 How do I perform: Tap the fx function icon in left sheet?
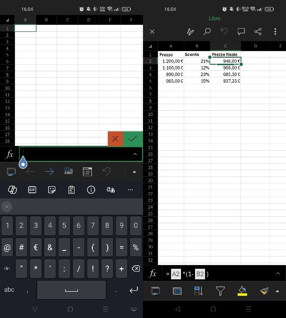pyautogui.click(x=9, y=154)
